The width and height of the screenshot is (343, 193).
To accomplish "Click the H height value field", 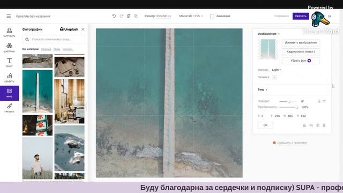I will coord(303,116).
